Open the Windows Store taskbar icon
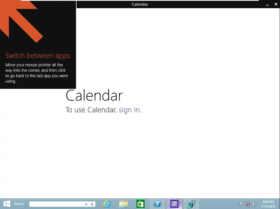280x209 pixels. [x=140, y=204]
